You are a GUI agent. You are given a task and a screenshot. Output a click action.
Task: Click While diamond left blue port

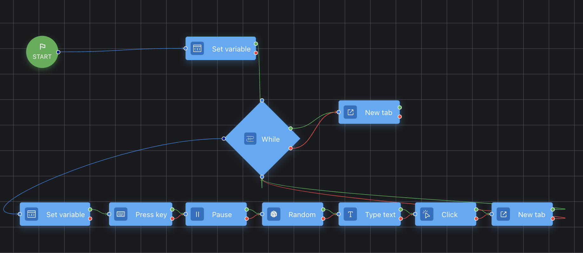point(224,139)
